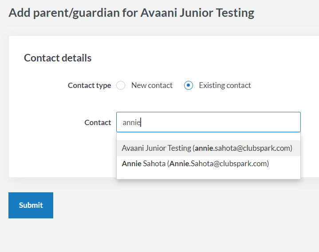Click the "Contact" field label

tap(98, 122)
